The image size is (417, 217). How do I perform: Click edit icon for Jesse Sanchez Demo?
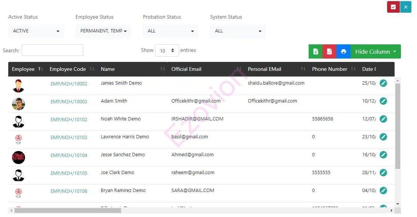383,155
